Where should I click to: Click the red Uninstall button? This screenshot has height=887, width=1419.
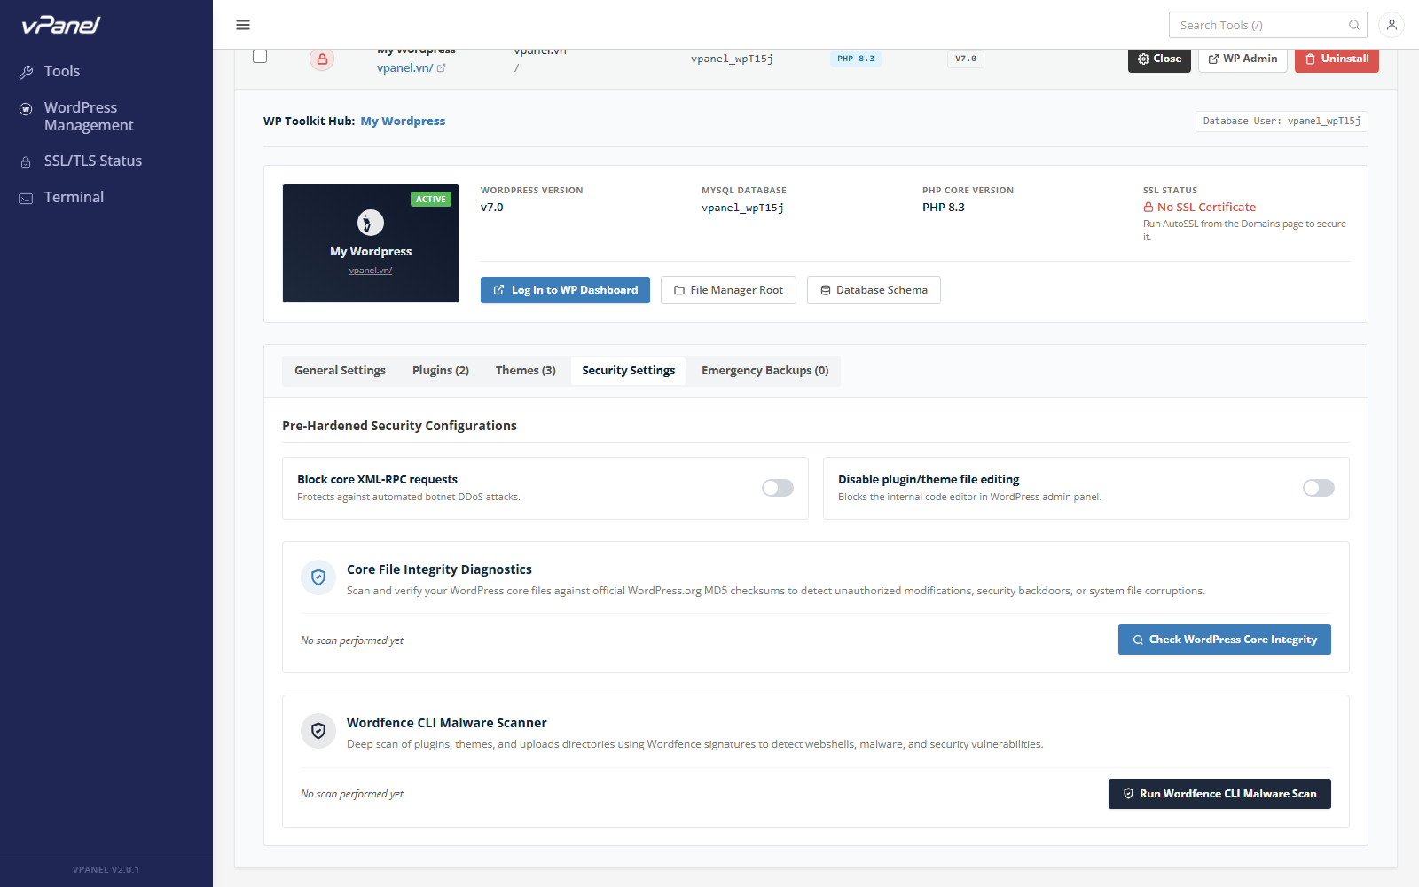coord(1337,59)
